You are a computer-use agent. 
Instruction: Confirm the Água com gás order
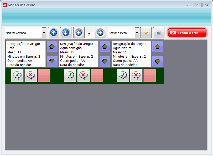[70, 76]
